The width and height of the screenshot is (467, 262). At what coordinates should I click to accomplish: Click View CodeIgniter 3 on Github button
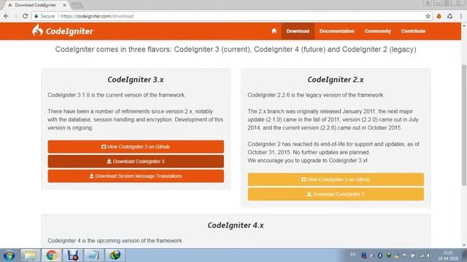[x=136, y=147]
